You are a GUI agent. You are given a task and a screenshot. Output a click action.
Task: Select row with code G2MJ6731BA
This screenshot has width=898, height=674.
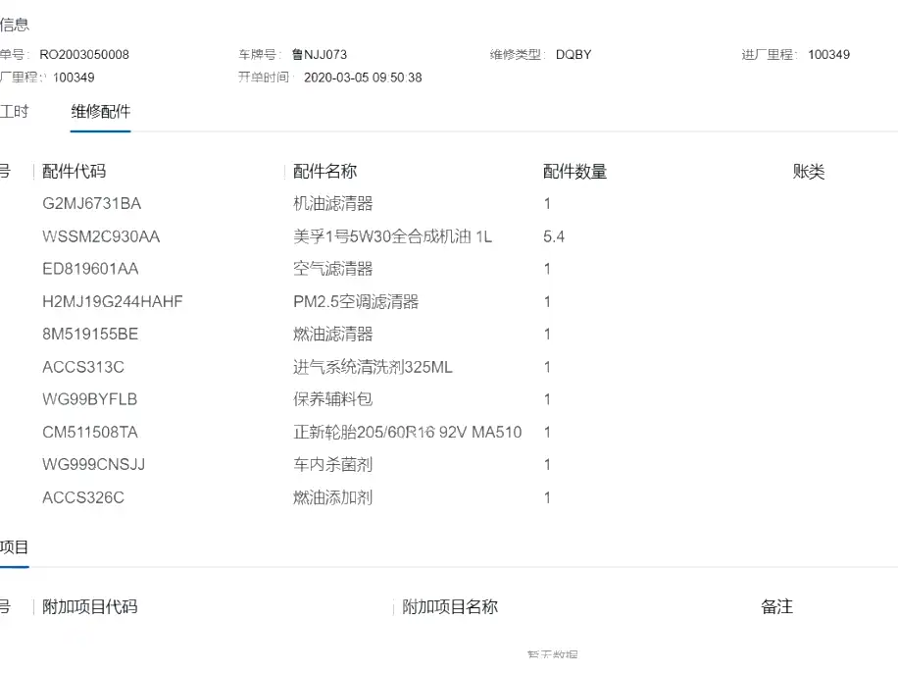coord(449,203)
